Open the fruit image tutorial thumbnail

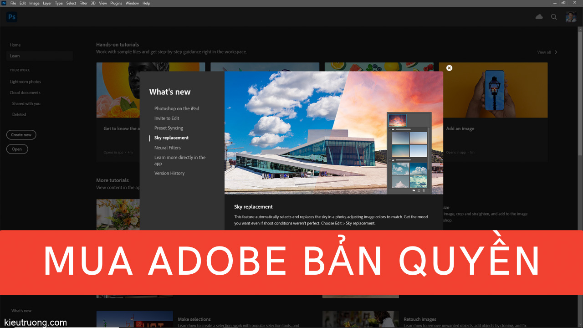[379, 67]
